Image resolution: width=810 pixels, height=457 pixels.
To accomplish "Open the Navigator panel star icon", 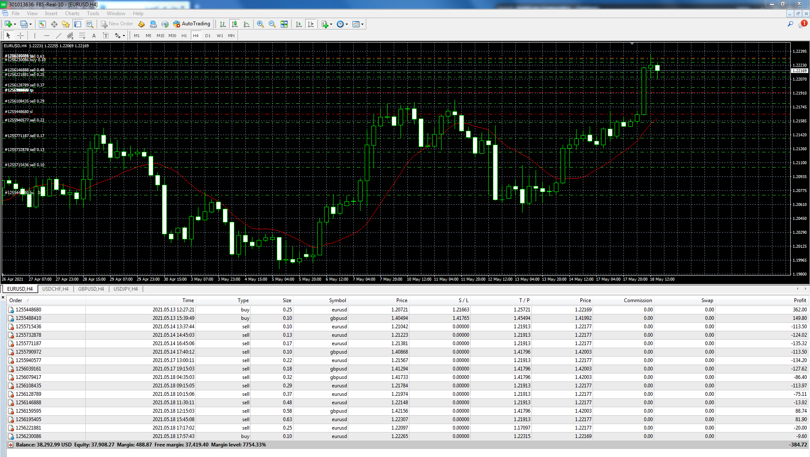I will pyautogui.click(x=65, y=24).
